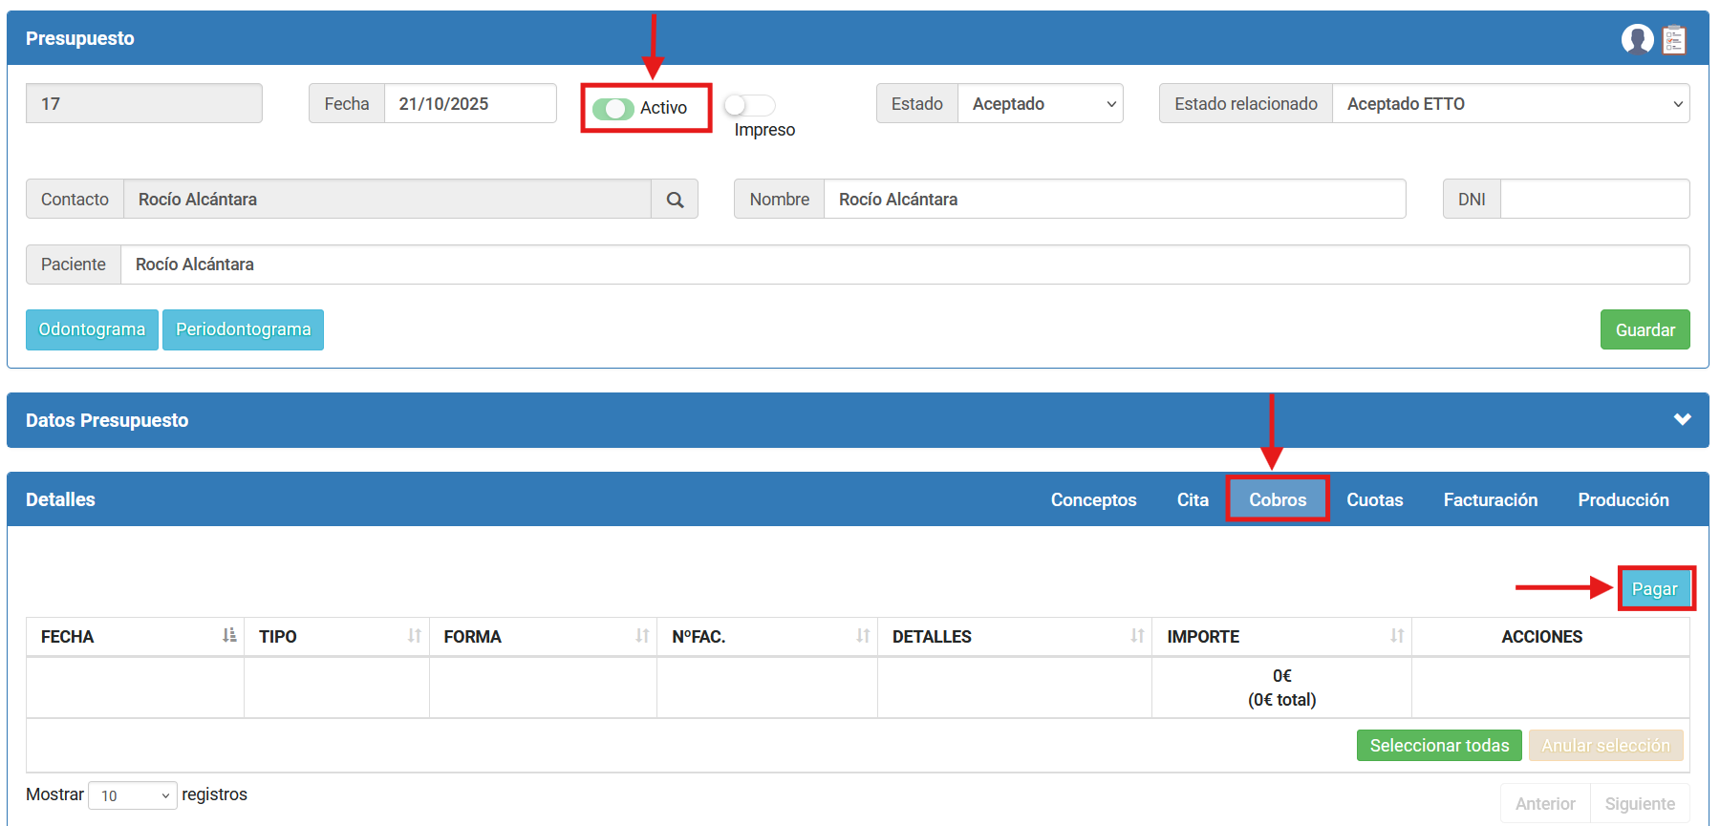Sort table by FORMA column arrows

pos(642,636)
